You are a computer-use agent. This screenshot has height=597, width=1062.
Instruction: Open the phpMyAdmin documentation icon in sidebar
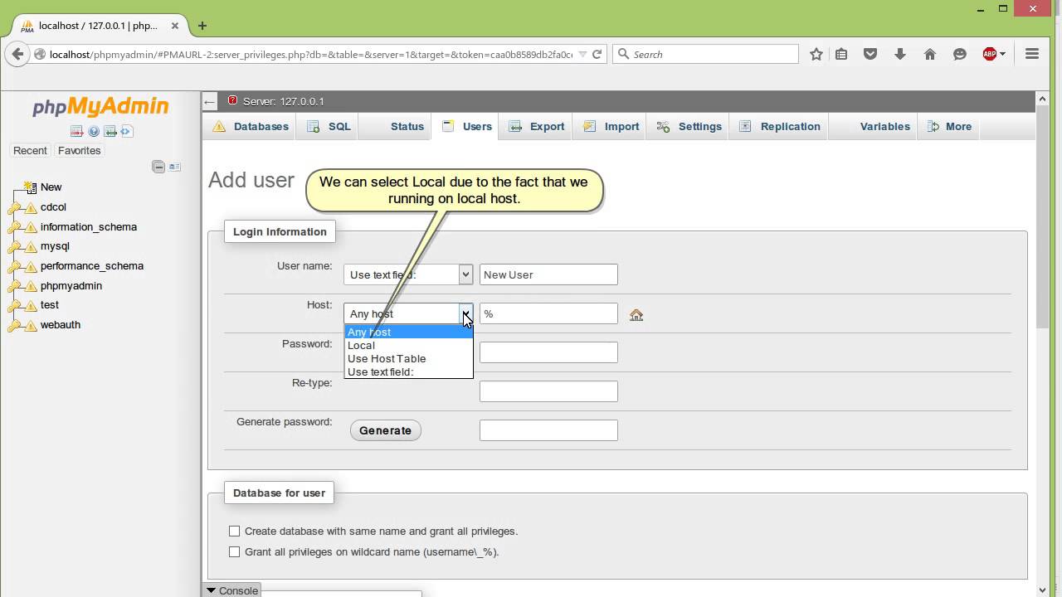tap(126, 131)
